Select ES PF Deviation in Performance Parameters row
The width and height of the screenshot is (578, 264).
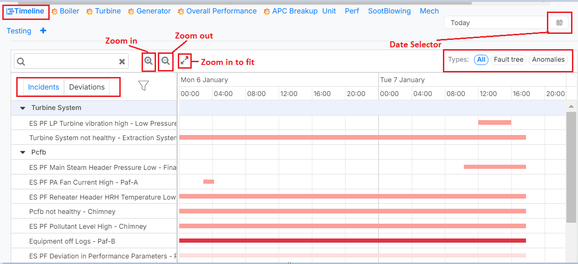coord(94,256)
